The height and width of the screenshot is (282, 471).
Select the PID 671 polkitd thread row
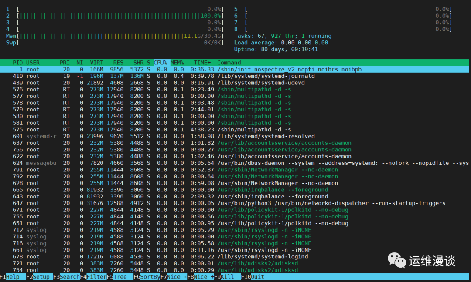pyautogui.click(x=234, y=210)
